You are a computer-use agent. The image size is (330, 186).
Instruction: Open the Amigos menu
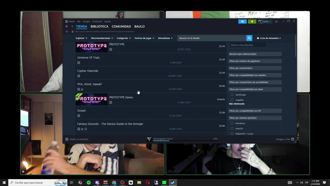pyautogui.click(x=86, y=21)
